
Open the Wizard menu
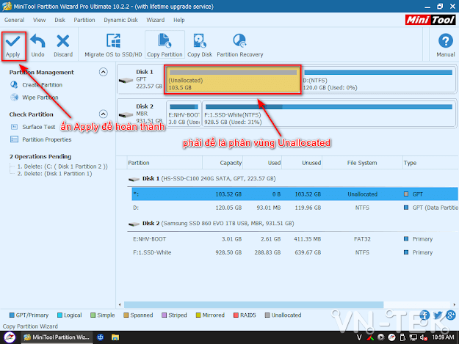pyautogui.click(x=155, y=20)
